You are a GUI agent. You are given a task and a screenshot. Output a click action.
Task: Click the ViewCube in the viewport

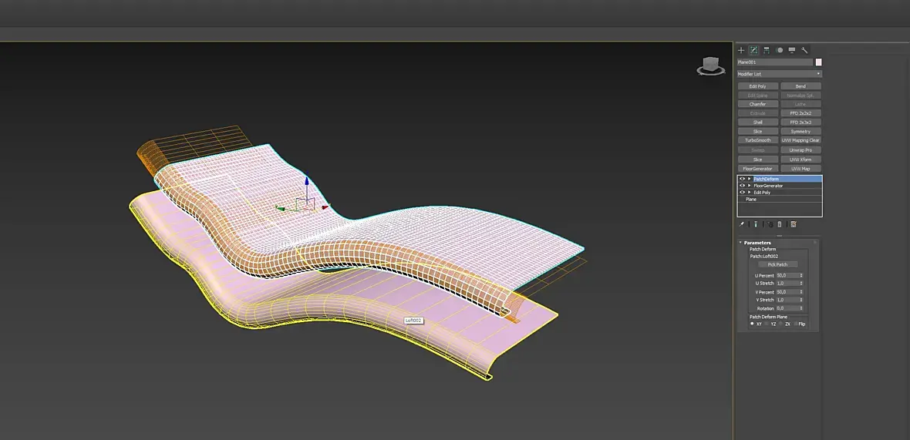(x=711, y=65)
